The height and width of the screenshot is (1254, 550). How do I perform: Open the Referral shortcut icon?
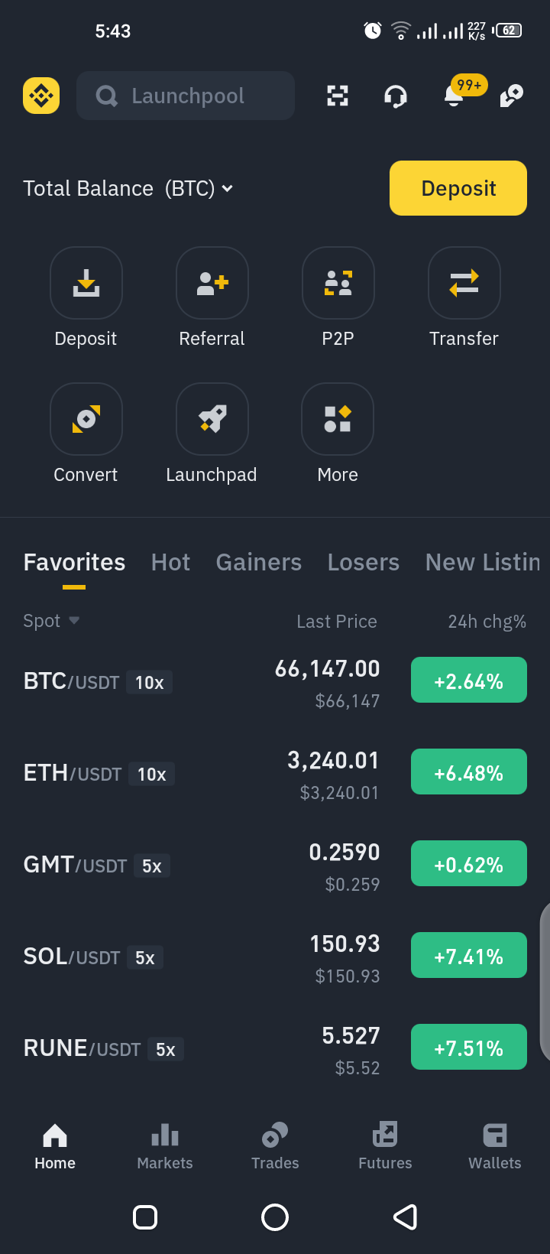click(x=212, y=283)
